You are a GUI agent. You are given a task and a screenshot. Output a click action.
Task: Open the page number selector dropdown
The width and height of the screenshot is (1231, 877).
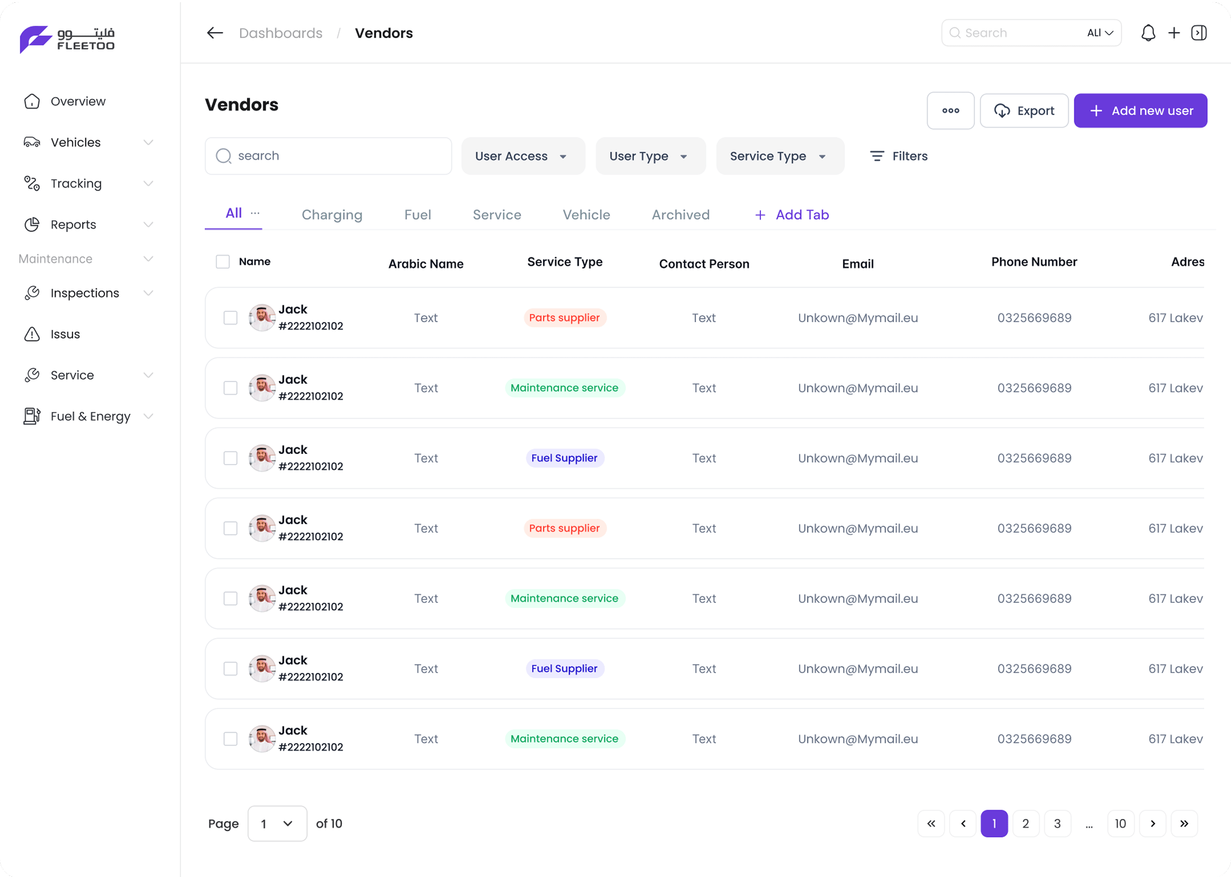tap(276, 824)
